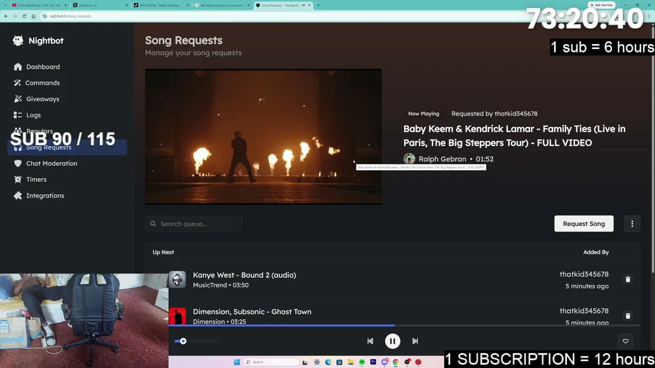Click the Ralph Gebran channel avatar
This screenshot has height=368, width=655.
click(x=409, y=159)
